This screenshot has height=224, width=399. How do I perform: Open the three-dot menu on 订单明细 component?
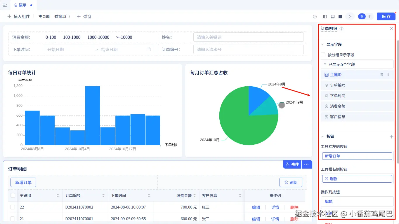(306, 164)
